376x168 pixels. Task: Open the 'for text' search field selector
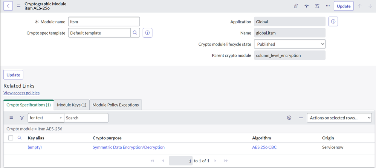[46, 118]
